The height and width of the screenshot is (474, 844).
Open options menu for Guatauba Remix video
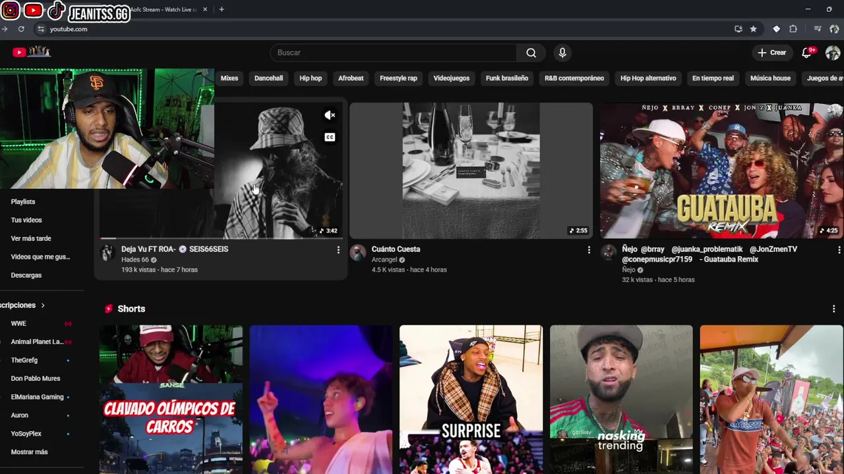tap(839, 250)
